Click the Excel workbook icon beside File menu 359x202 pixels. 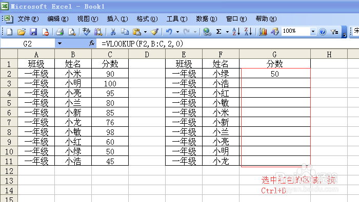pos(9,19)
